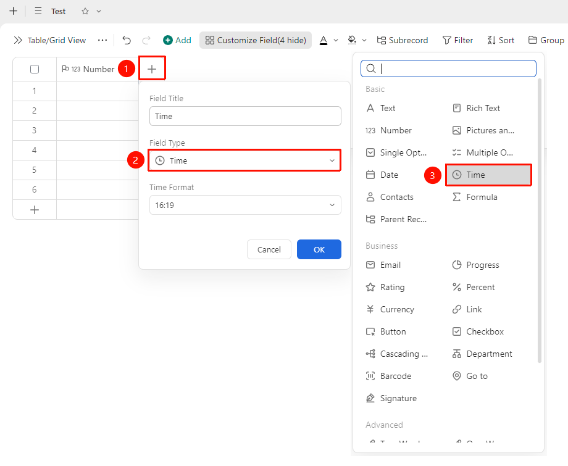The width and height of the screenshot is (568, 466).
Task: Open the hamburger menu beside Test
Action: click(x=38, y=11)
